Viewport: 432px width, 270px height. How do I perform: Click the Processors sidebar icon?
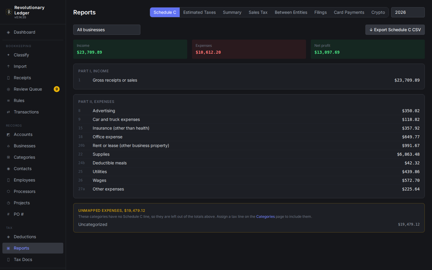point(8,192)
